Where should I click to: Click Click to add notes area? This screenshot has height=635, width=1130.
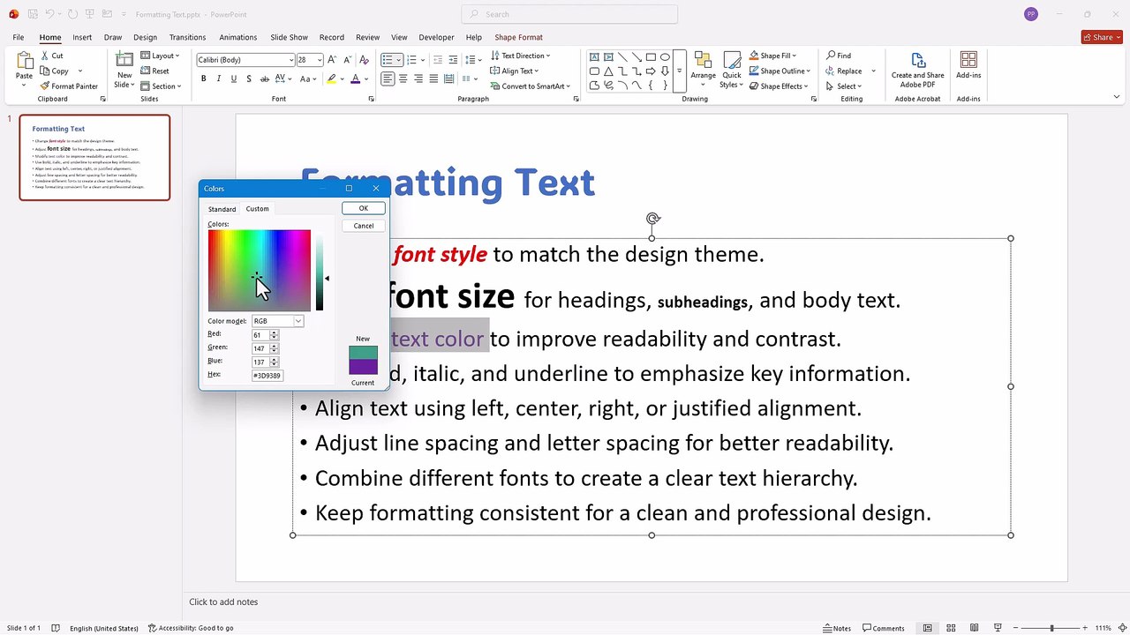(223, 601)
